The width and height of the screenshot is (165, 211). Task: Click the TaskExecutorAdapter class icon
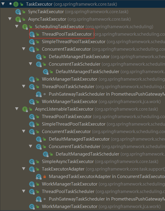pyautogui.click(x=32, y=169)
